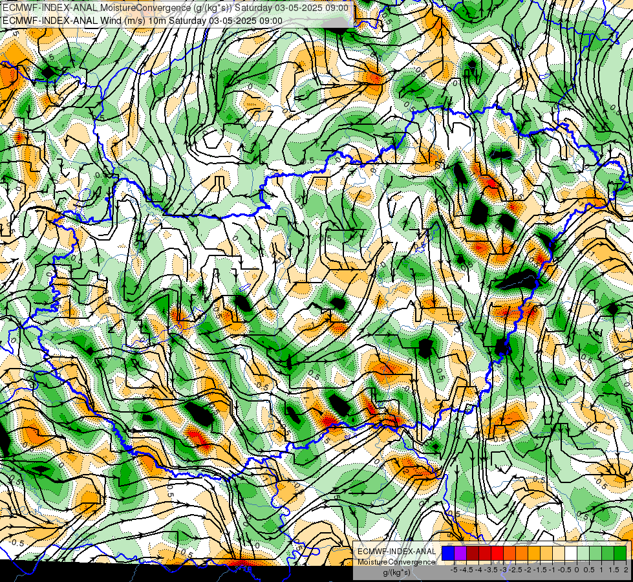Click the g/(kg*s) unit label in legend
This screenshot has width=633, height=582.
coord(396,572)
